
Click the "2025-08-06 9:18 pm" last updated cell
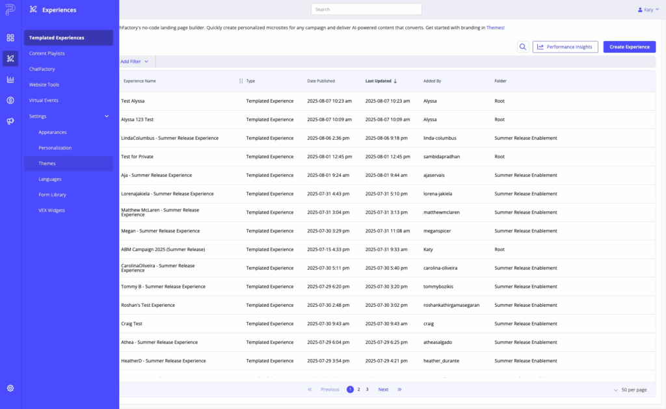386,139
